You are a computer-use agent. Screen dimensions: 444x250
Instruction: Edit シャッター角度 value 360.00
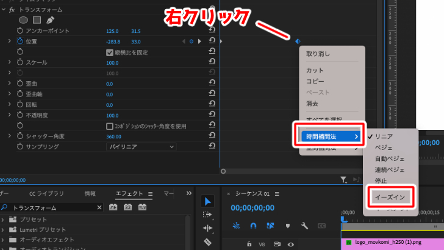pyautogui.click(x=113, y=137)
